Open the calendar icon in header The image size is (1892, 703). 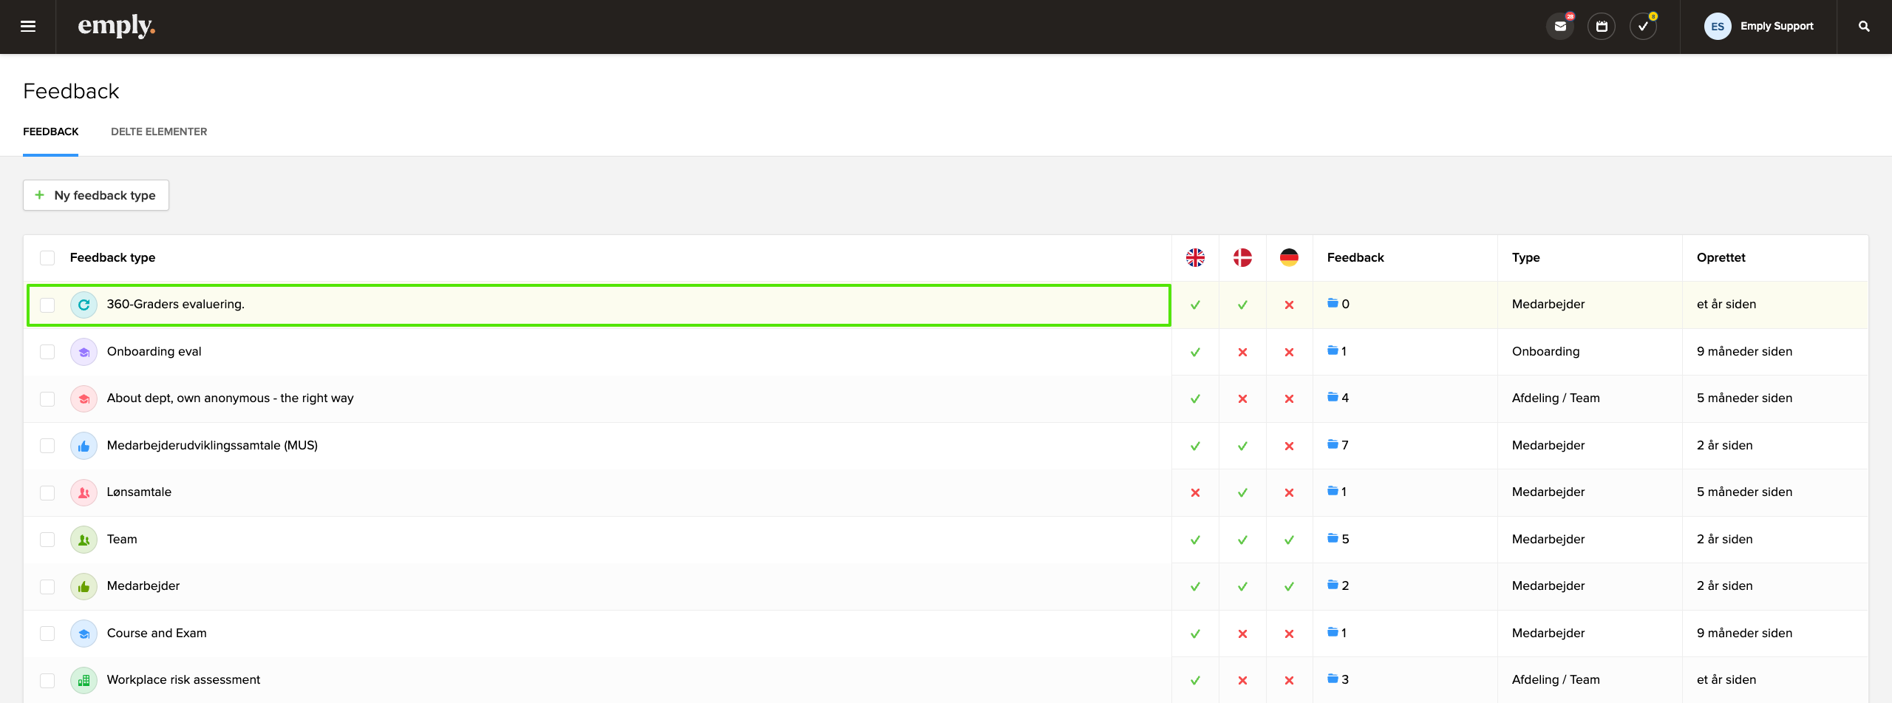1601,27
